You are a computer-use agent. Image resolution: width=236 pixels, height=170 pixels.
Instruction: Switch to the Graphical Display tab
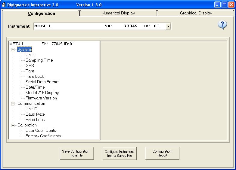coord(196,13)
